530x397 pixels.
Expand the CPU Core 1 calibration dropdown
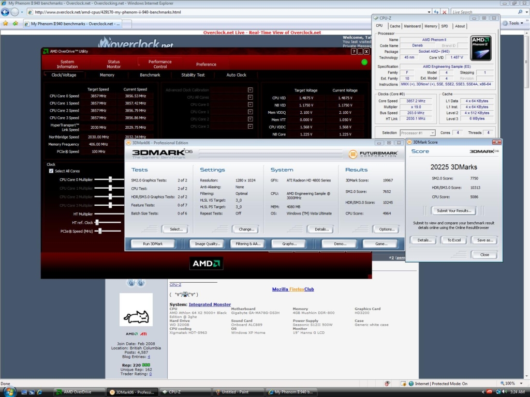click(250, 112)
